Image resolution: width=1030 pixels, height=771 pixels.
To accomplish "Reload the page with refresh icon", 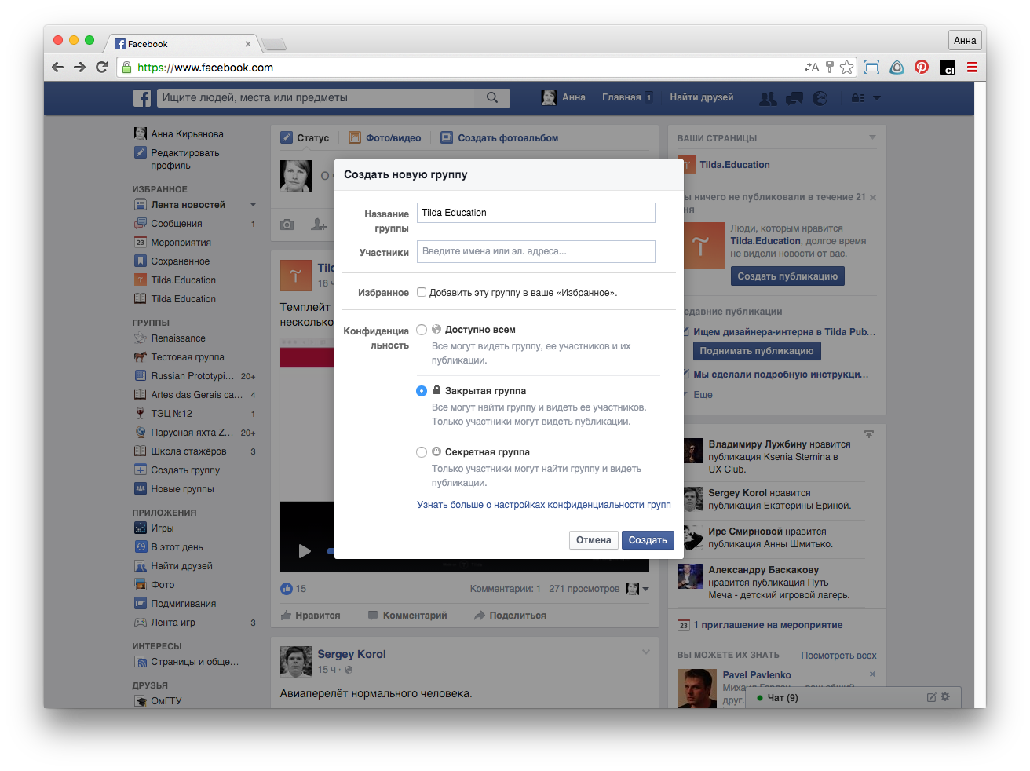I will pos(101,68).
